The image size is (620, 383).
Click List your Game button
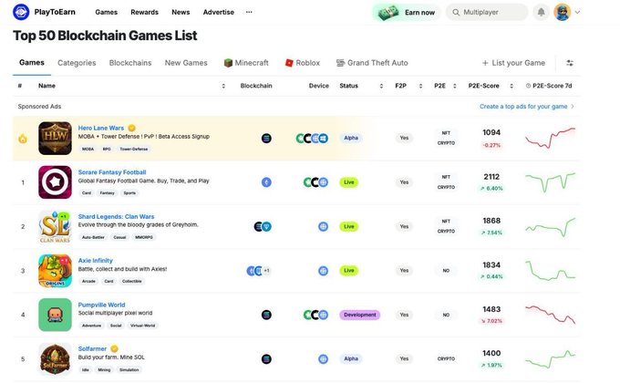click(513, 63)
